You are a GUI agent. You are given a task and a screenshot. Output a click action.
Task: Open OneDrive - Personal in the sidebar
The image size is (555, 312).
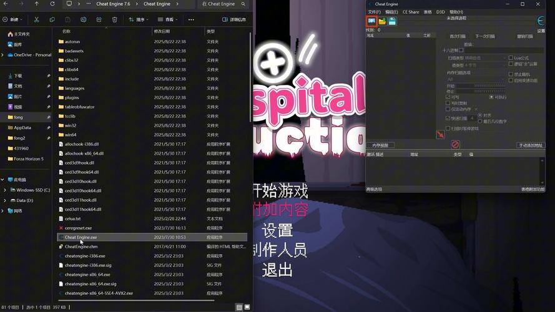pyautogui.click(x=30, y=55)
